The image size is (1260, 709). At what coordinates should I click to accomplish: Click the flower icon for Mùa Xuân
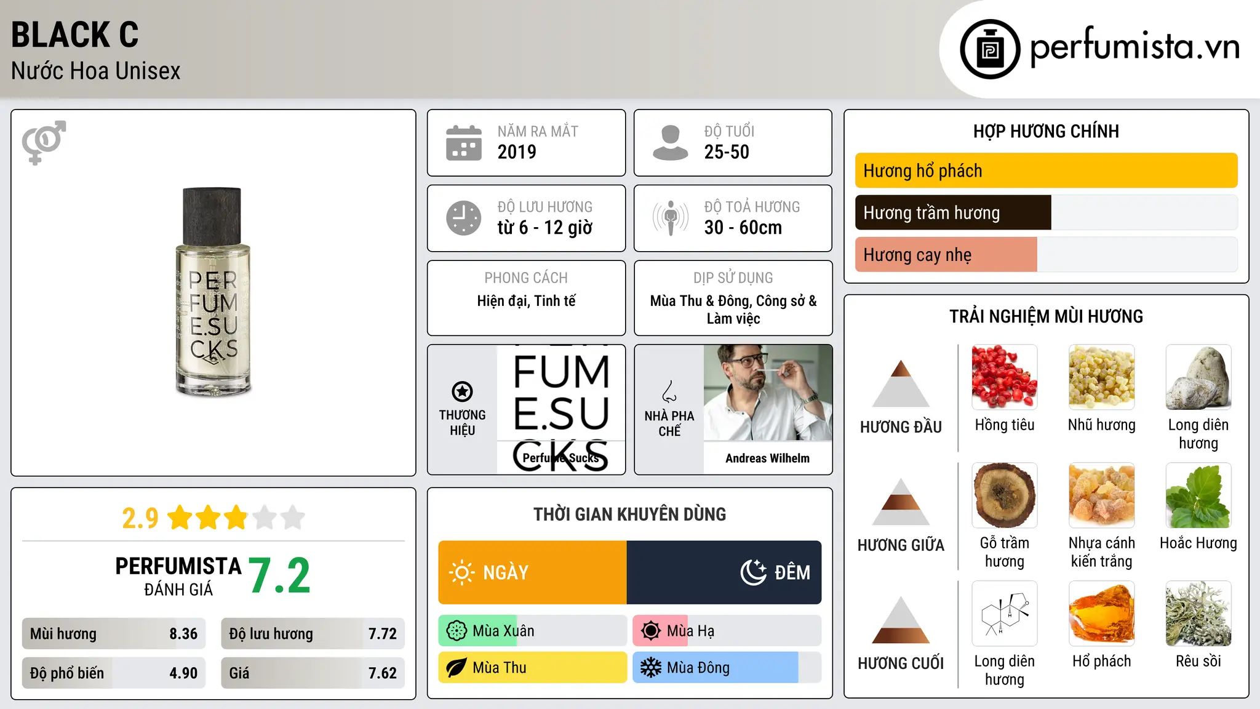pos(457,631)
